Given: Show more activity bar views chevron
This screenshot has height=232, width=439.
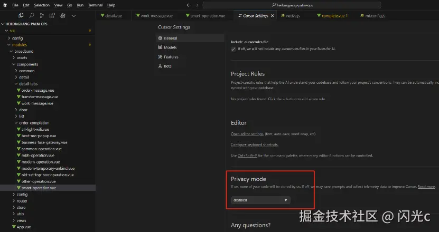Looking at the screenshot, I should [73, 16].
